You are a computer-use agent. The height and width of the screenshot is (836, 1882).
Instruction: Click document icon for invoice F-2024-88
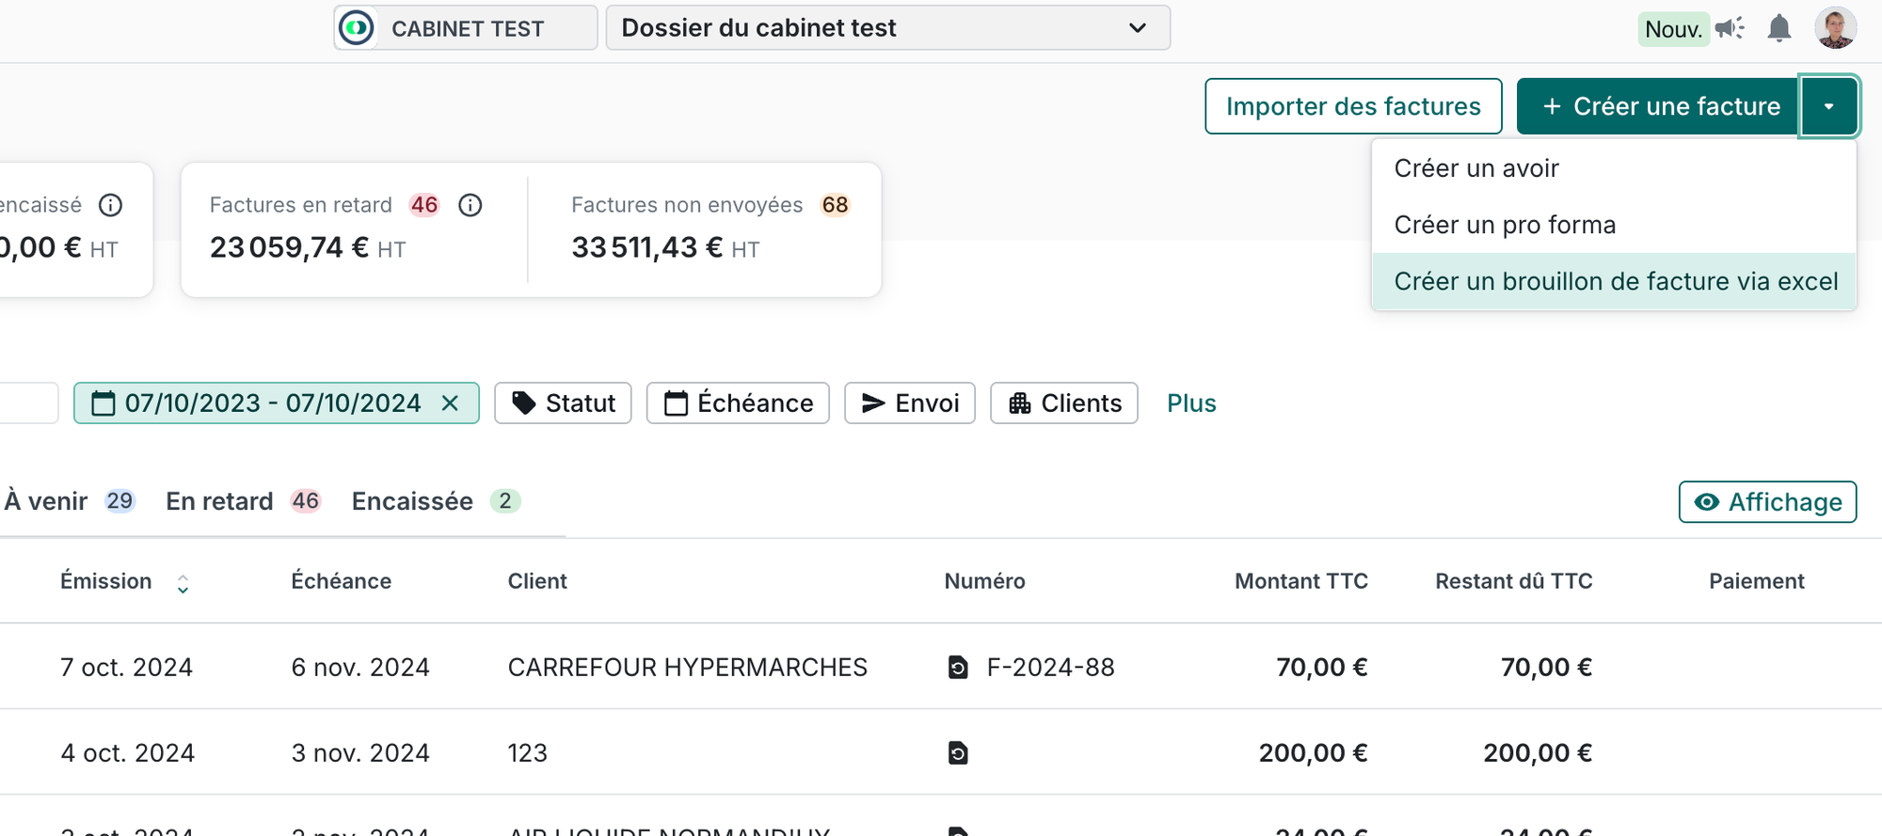(x=958, y=668)
